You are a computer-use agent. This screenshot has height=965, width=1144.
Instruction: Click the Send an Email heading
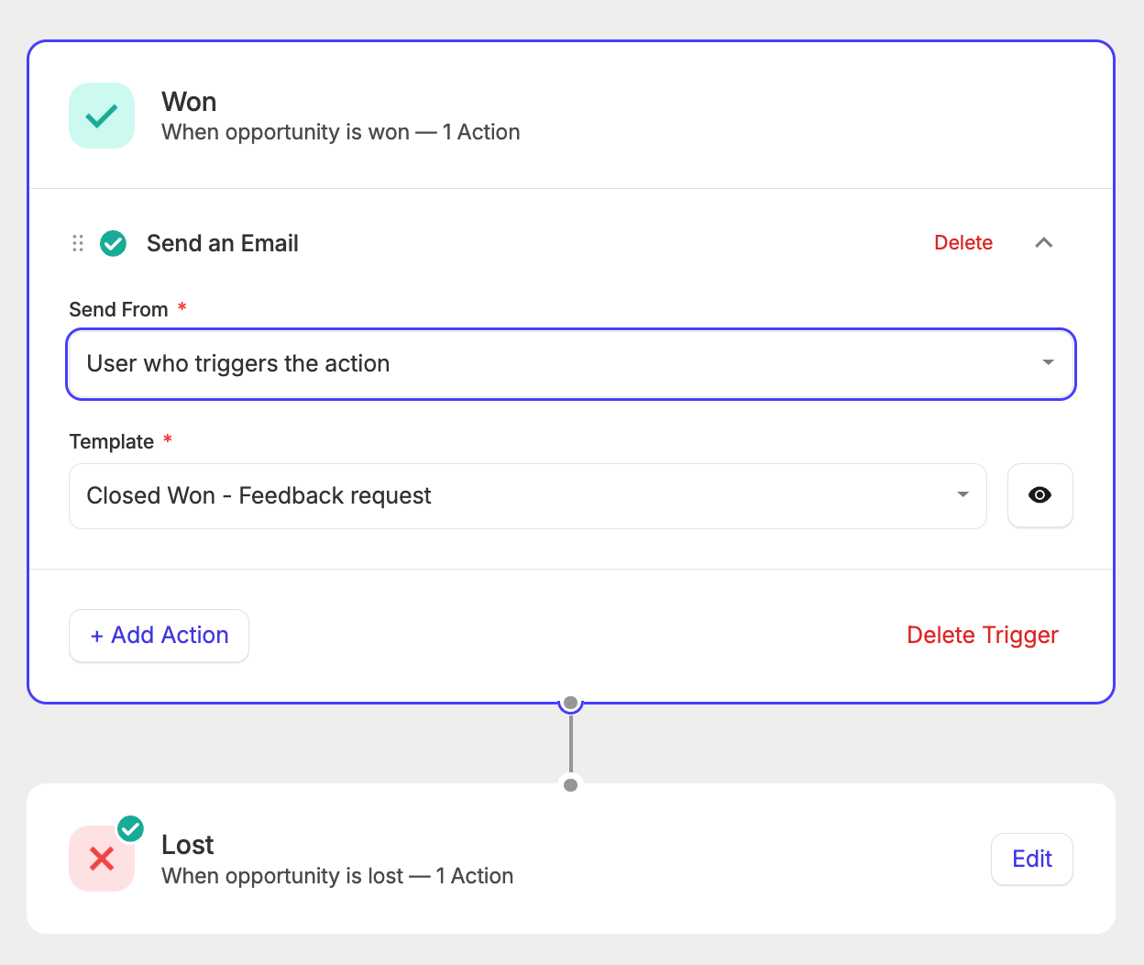223,243
